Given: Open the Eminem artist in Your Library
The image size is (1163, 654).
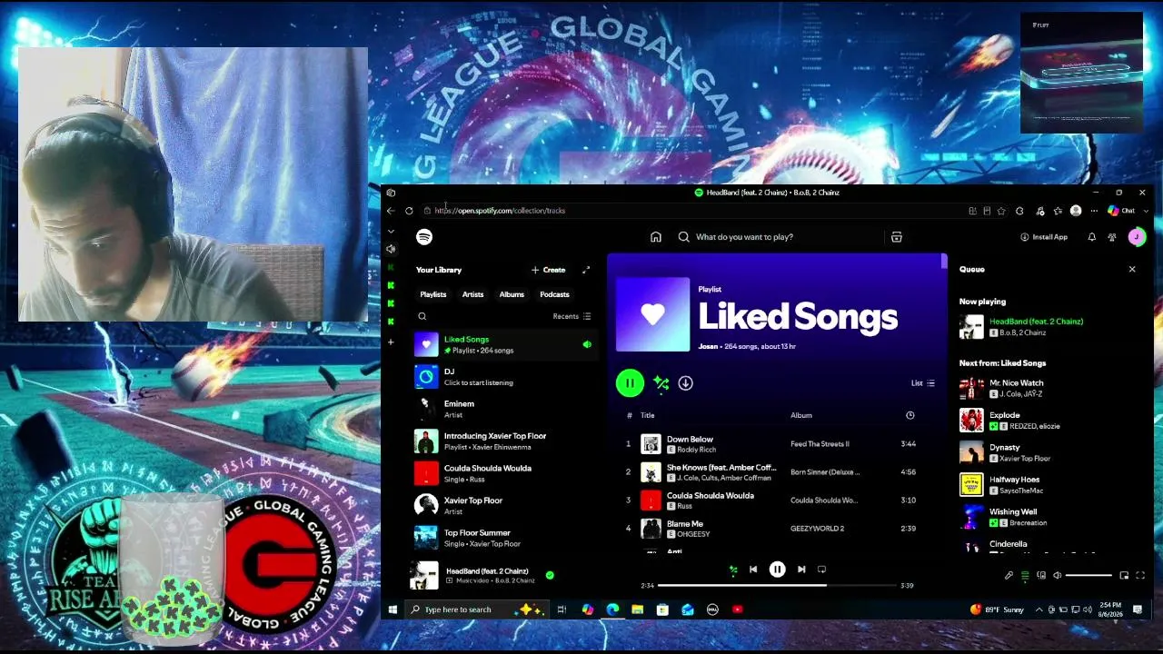Looking at the screenshot, I should click(504, 409).
